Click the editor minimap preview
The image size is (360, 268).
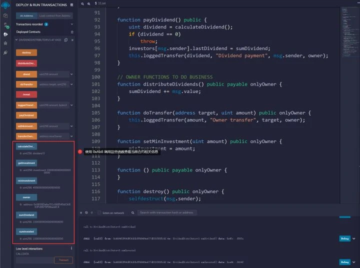pyautogui.click(x=349, y=31)
